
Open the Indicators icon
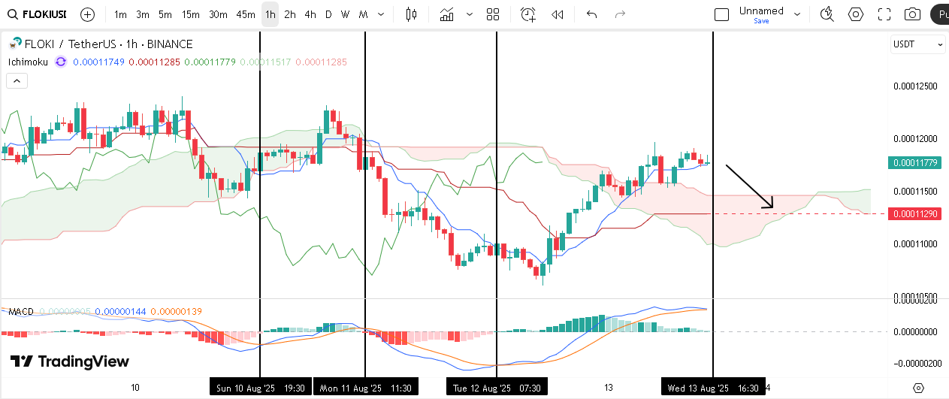coord(448,14)
